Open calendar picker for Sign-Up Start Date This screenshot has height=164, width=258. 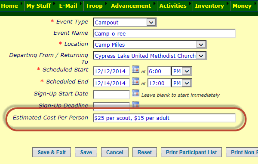[135, 93]
